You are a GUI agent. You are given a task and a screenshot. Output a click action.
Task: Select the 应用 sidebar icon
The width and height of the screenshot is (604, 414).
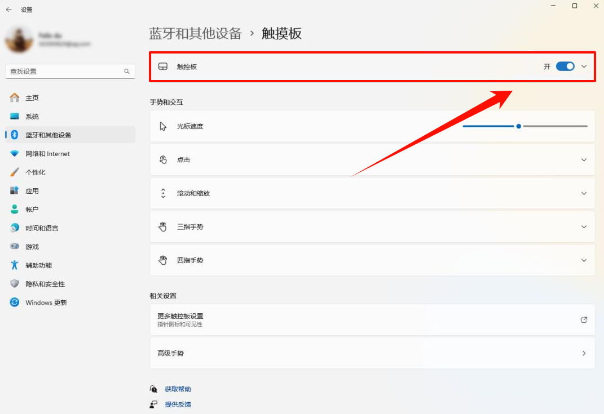[x=15, y=190]
